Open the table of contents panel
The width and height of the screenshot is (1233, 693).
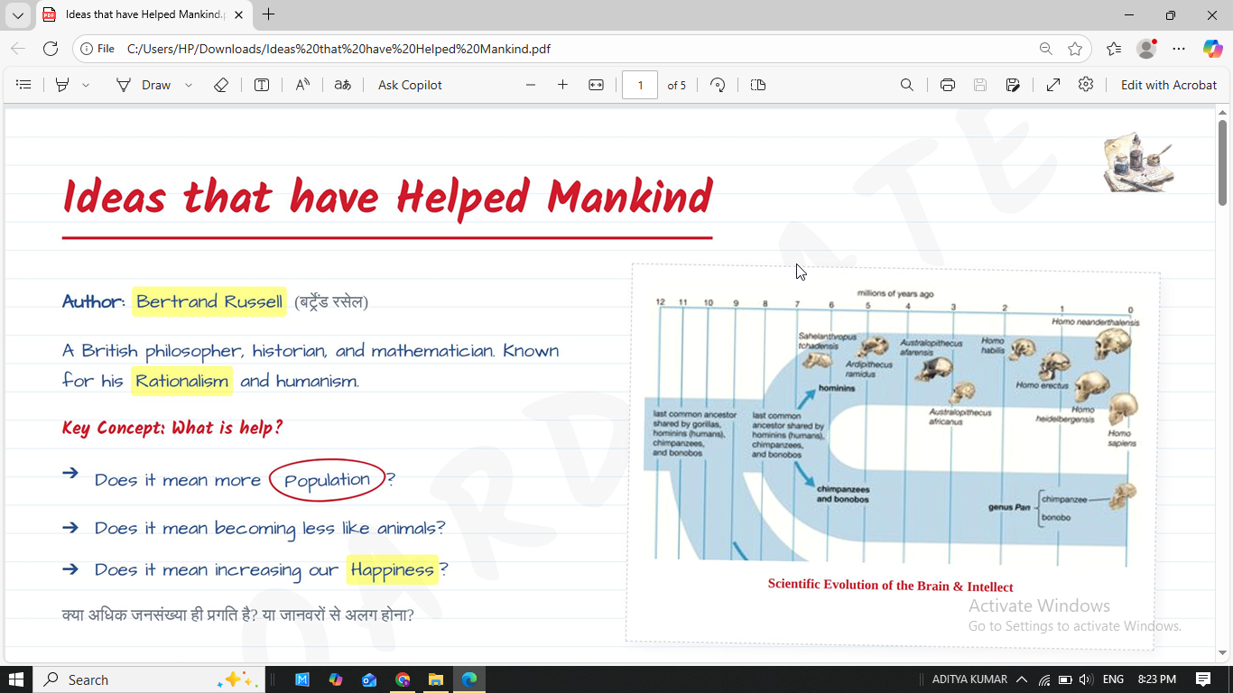coord(24,85)
